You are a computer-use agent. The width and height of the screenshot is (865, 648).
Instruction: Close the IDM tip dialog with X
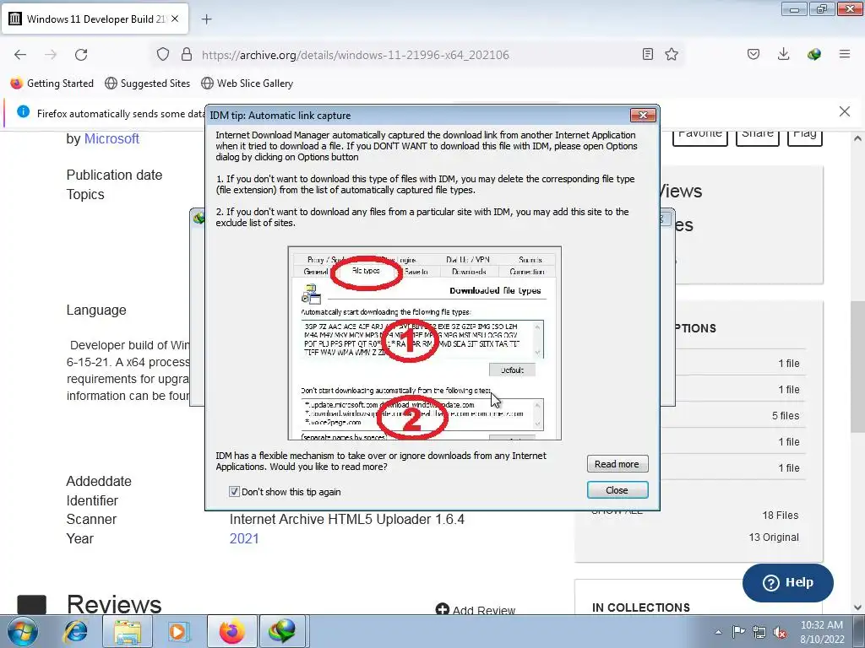click(x=643, y=115)
